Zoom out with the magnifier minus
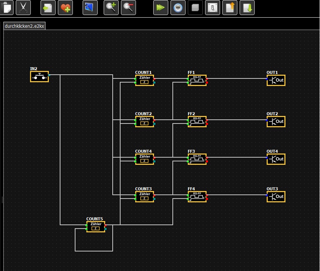 click(x=128, y=7)
